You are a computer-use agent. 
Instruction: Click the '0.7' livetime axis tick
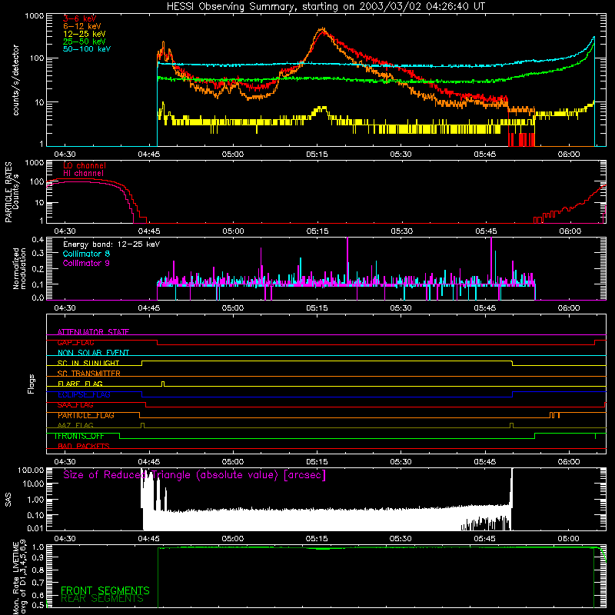pos(38,583)
